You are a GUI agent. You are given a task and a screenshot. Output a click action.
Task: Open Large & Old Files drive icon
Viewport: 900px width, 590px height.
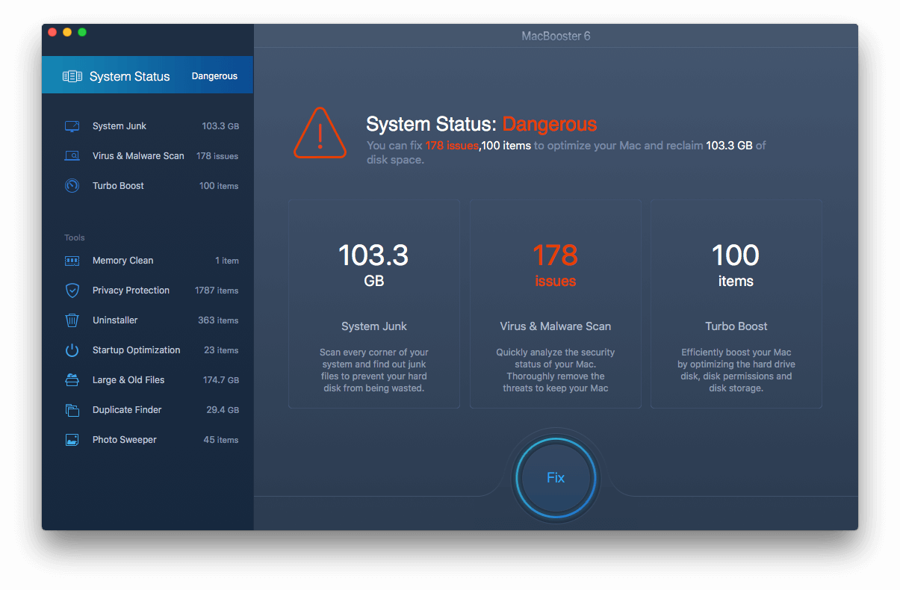pyautogui.click(x=71, y=379)
